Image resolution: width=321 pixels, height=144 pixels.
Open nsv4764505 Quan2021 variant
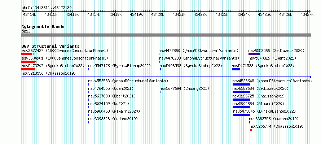click(x=111, y=88)
